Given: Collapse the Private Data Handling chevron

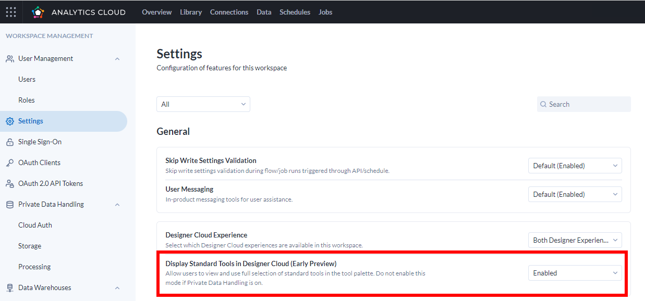Looking at the screenshot, I should (117, 205).
